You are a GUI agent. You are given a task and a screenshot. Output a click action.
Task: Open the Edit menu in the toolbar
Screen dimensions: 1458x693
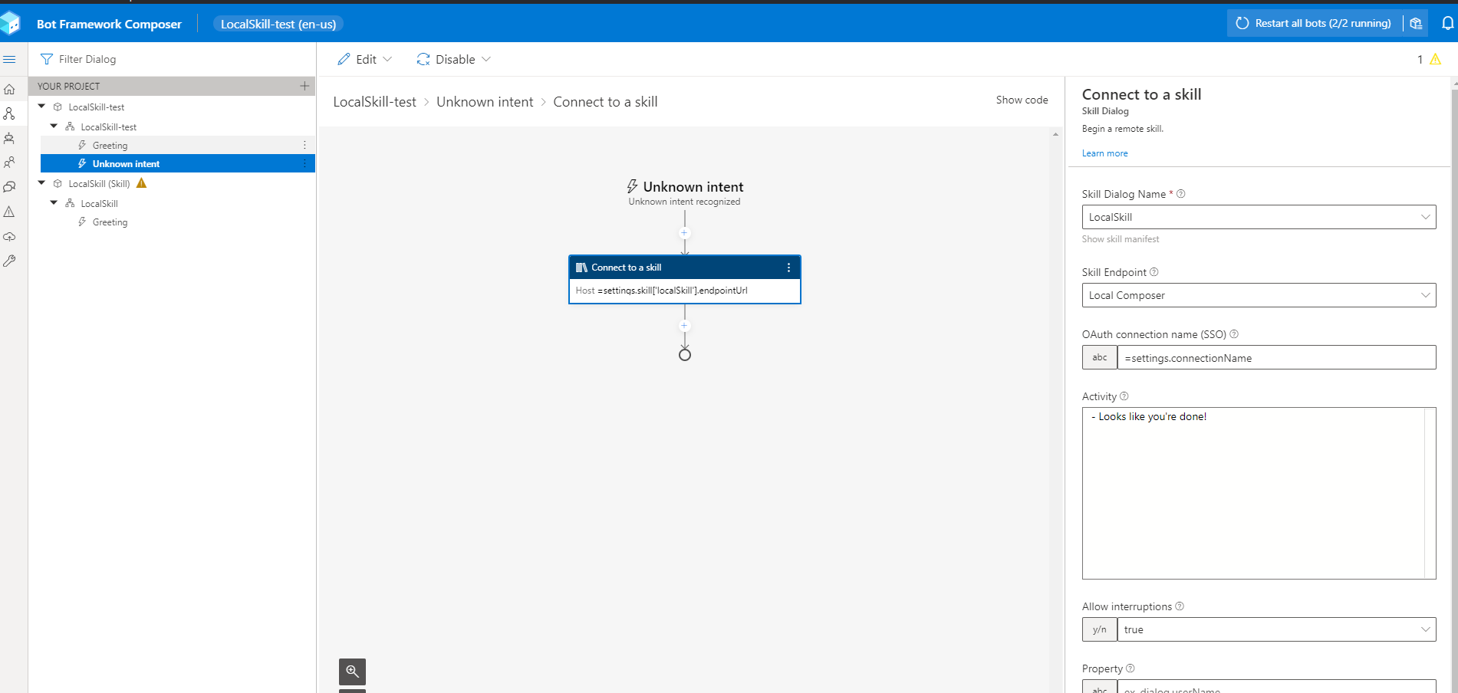pyautogui.click(x=365, y=59)
